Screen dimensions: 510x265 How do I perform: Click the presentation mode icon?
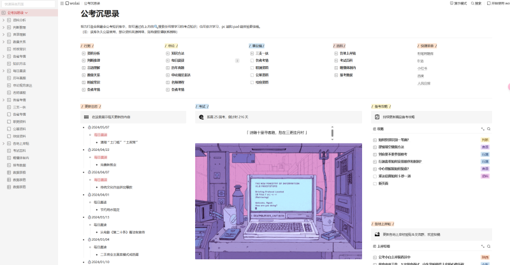pyautogui.click(x=453, y=3)
